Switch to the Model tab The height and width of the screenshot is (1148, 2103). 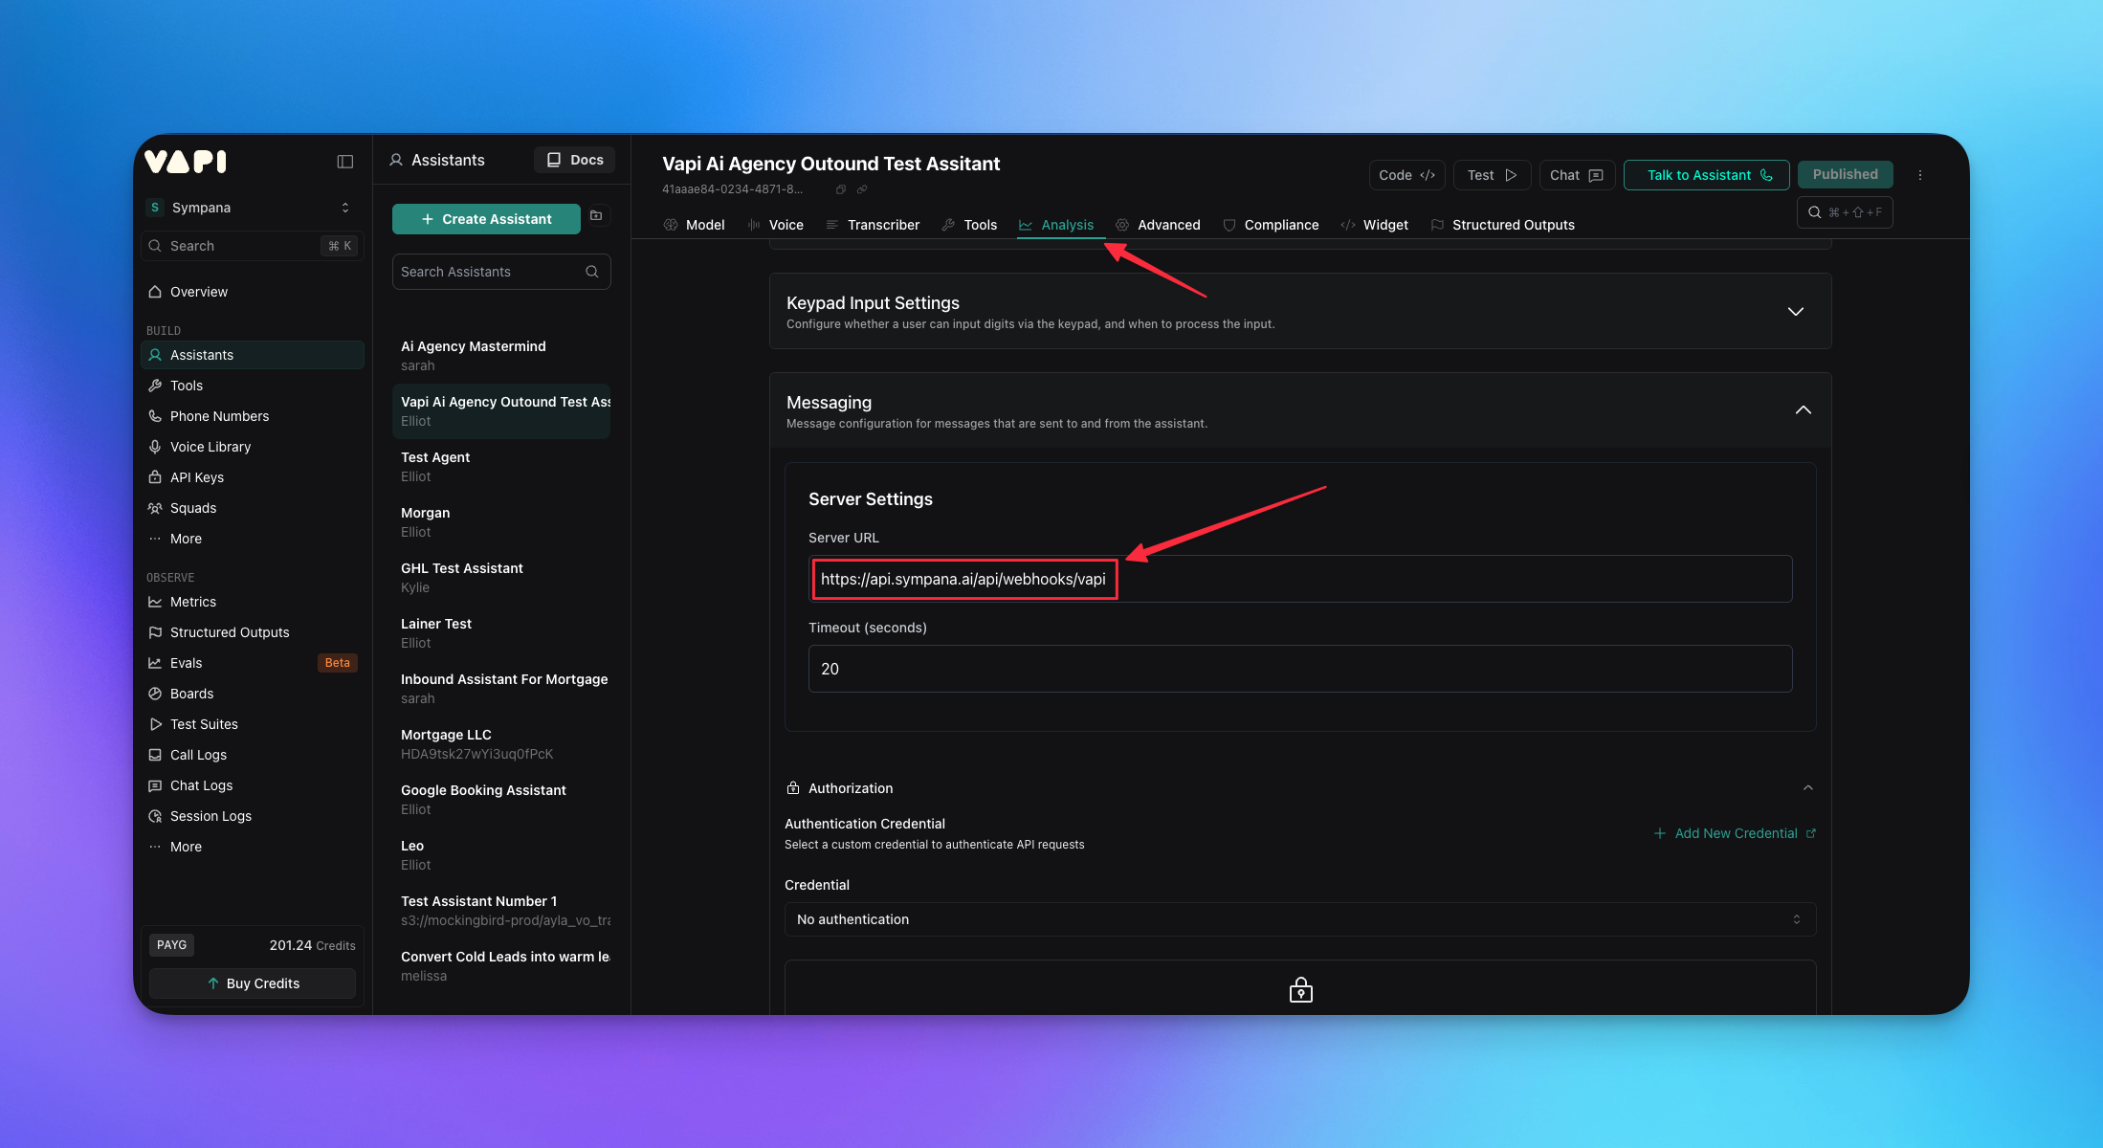point(695,225)
